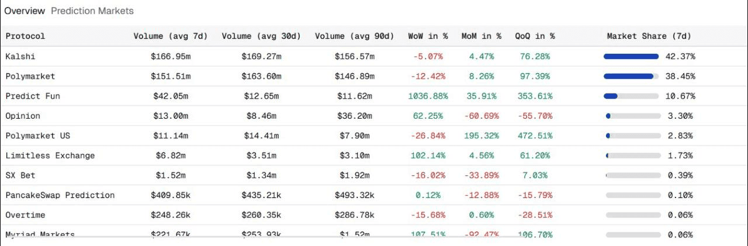Open the Opinion protocol entry

[x=23, y=116]
